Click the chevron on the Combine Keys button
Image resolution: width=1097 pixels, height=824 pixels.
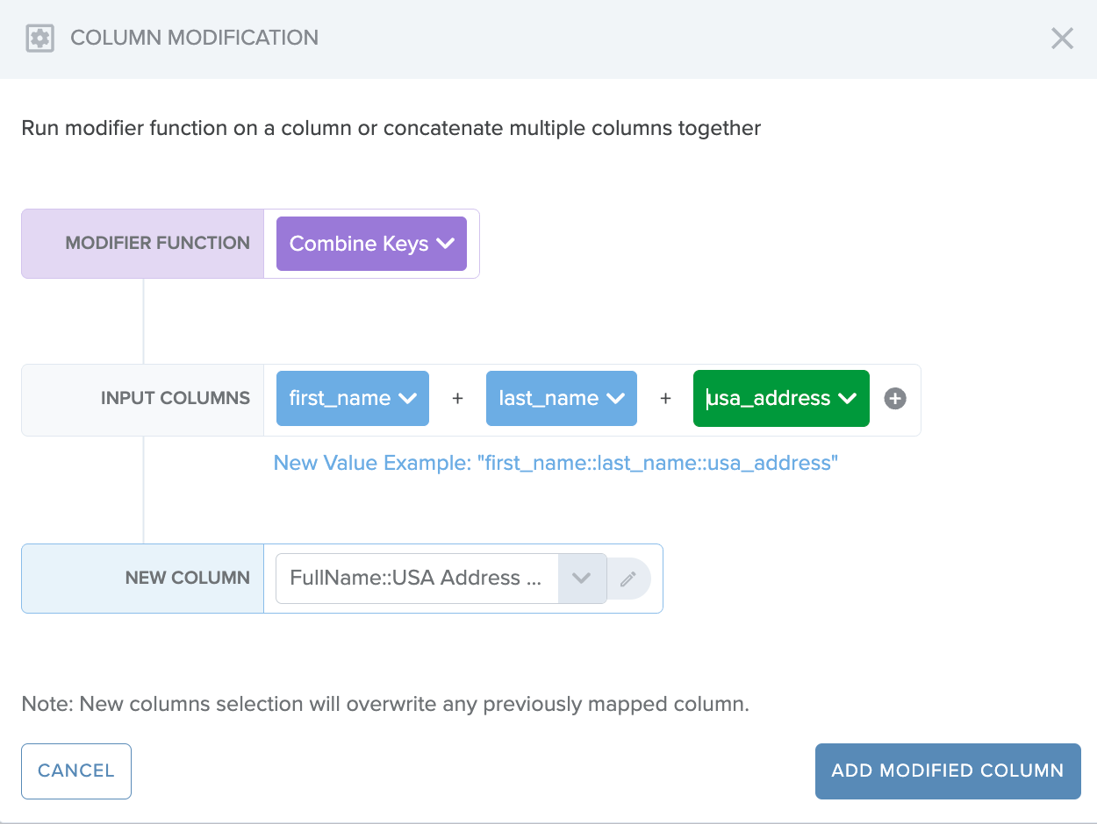446,244
